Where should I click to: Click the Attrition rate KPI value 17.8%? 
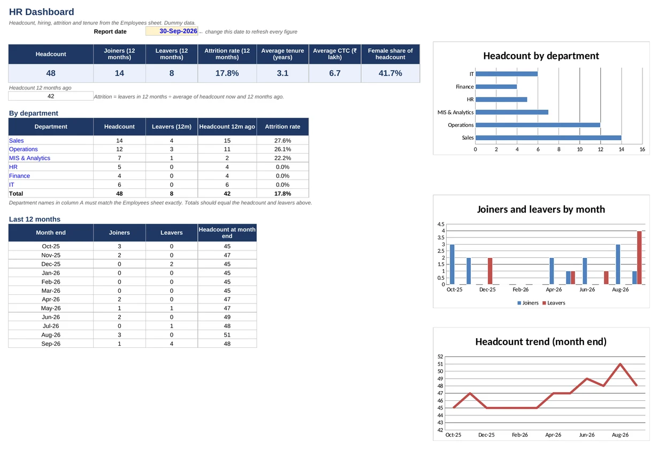click(227, 73)
